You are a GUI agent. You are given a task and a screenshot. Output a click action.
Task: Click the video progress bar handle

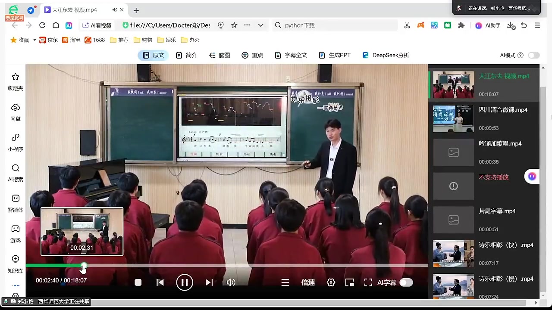tap(83, 266)
